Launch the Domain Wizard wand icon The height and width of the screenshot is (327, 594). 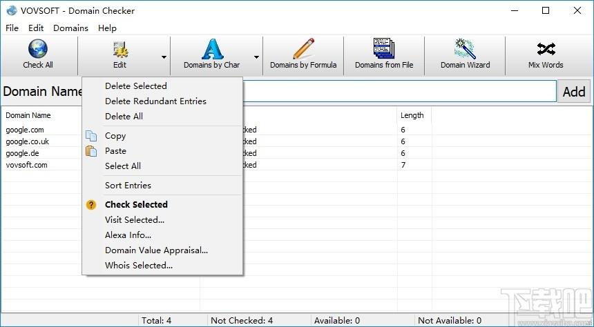466,49
